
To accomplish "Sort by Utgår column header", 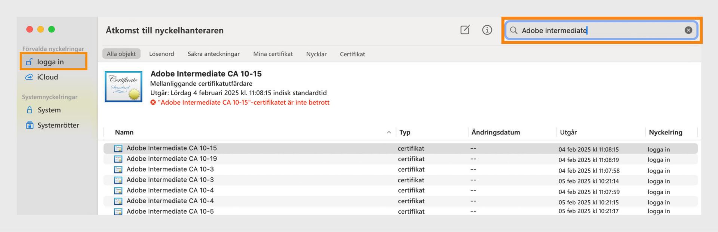I will point(568,132).
